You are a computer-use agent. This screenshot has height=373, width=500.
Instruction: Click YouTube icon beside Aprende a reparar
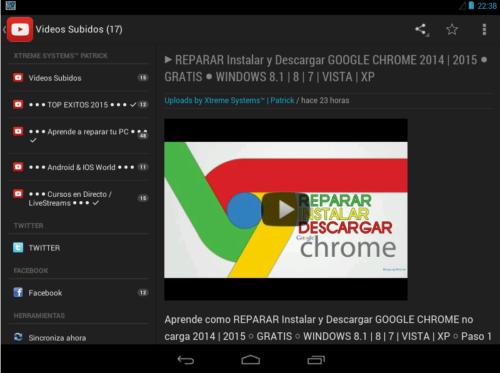(x=18, y=131)
